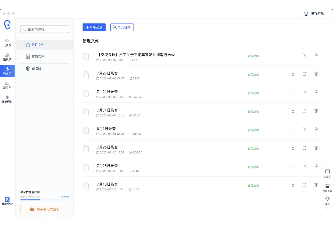The width and height of the screenshot is (333, 226).
Task: Delete the 8月1日录音 file
Action: pyautogui.click(x=316, y=129)
